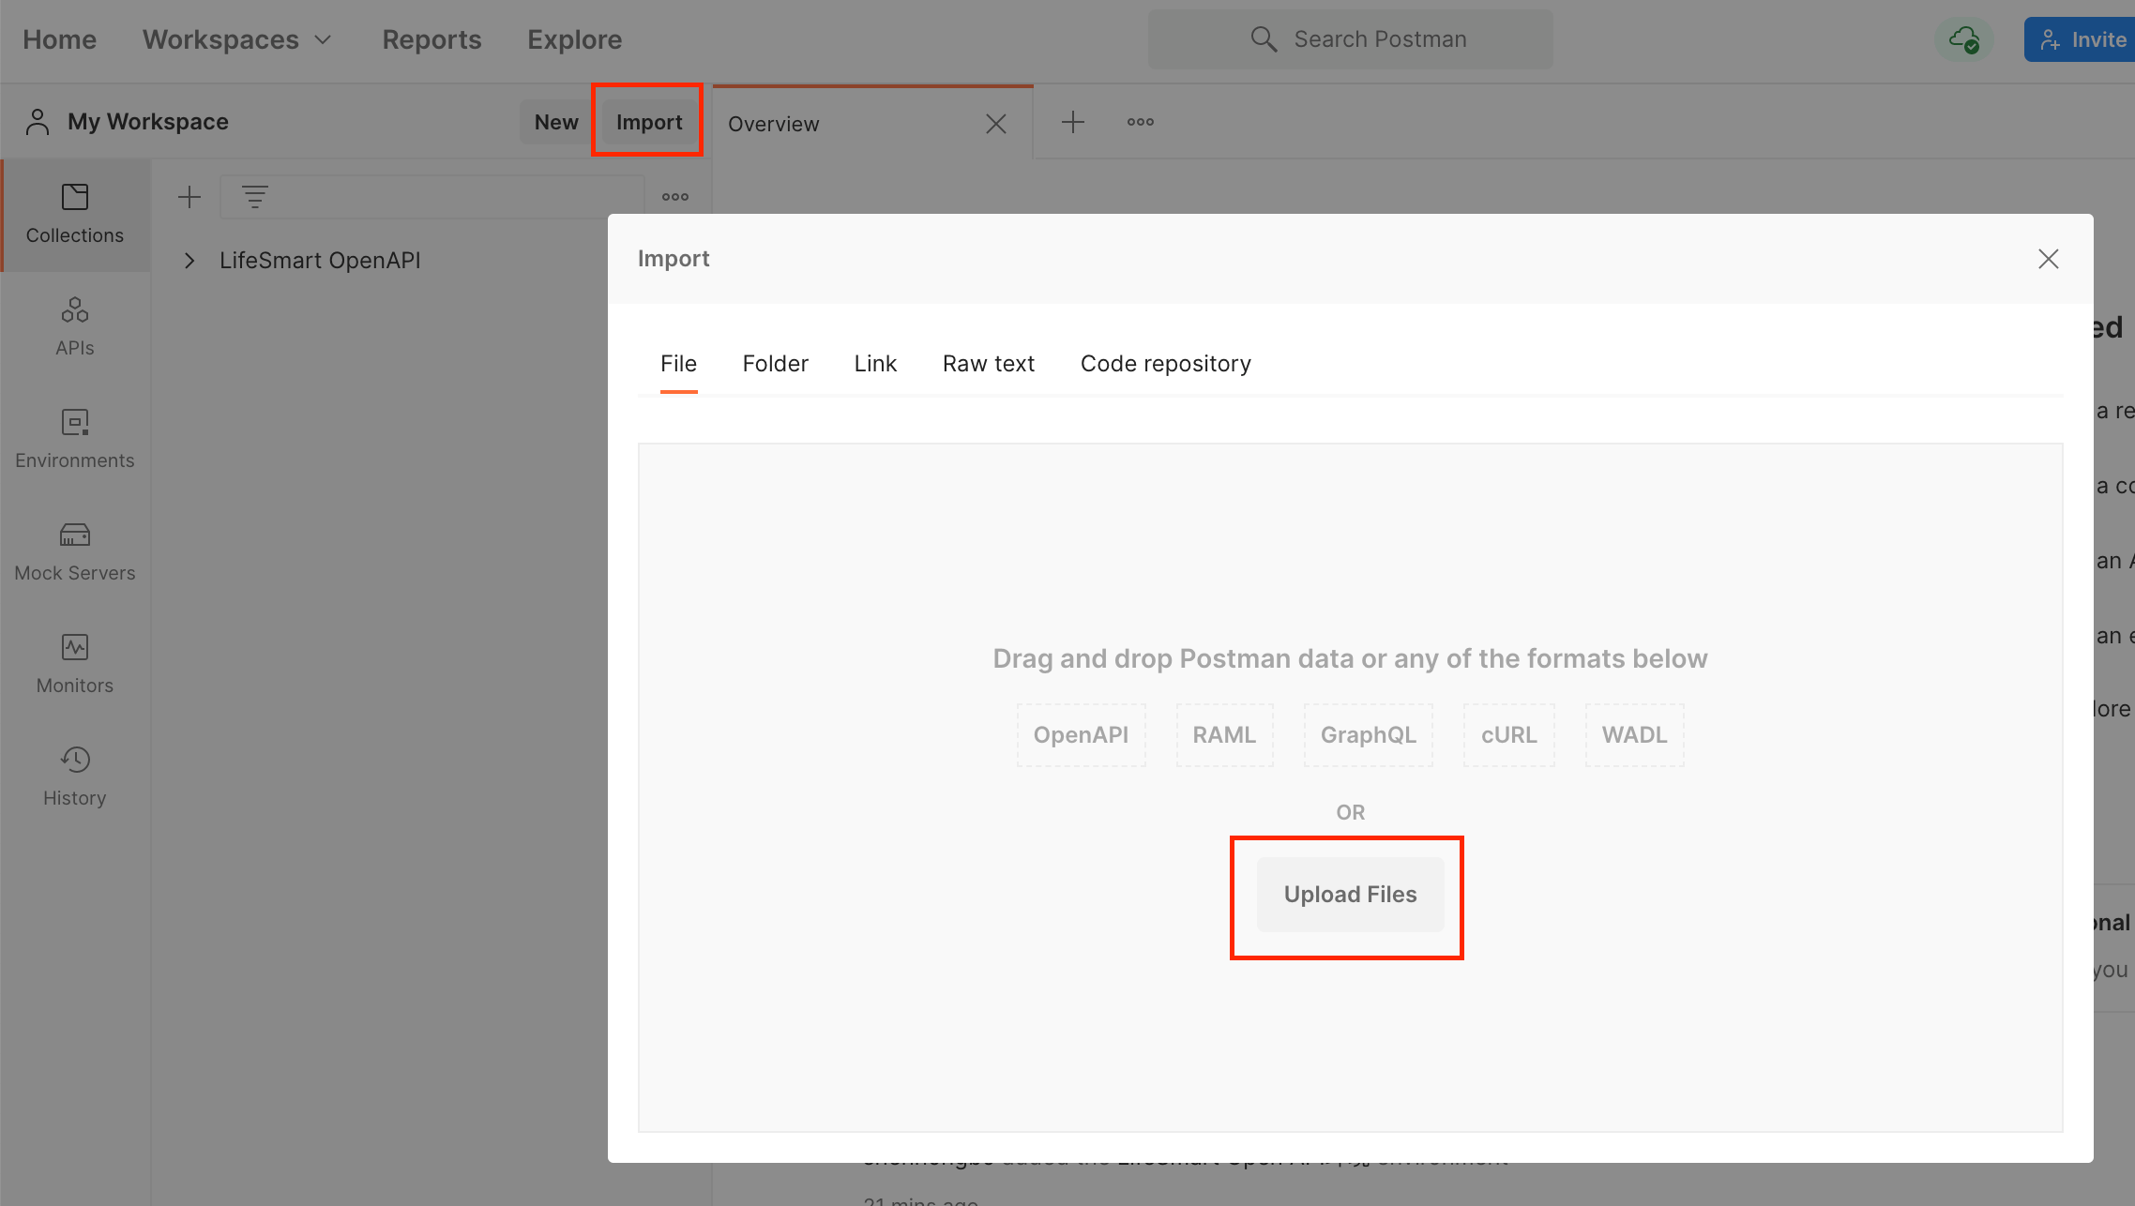Screen dimensions: 2135x1206
Task: Close the Import dialog
Action: (x=2049, y=259)
